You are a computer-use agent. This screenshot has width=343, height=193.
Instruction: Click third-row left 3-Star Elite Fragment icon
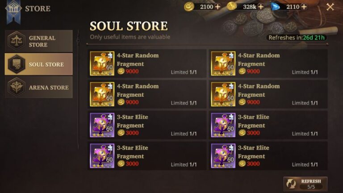click(x=102, y=125)
